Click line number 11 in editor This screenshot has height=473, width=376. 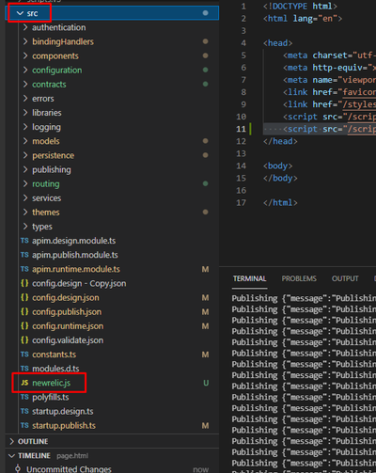[241, 129]
